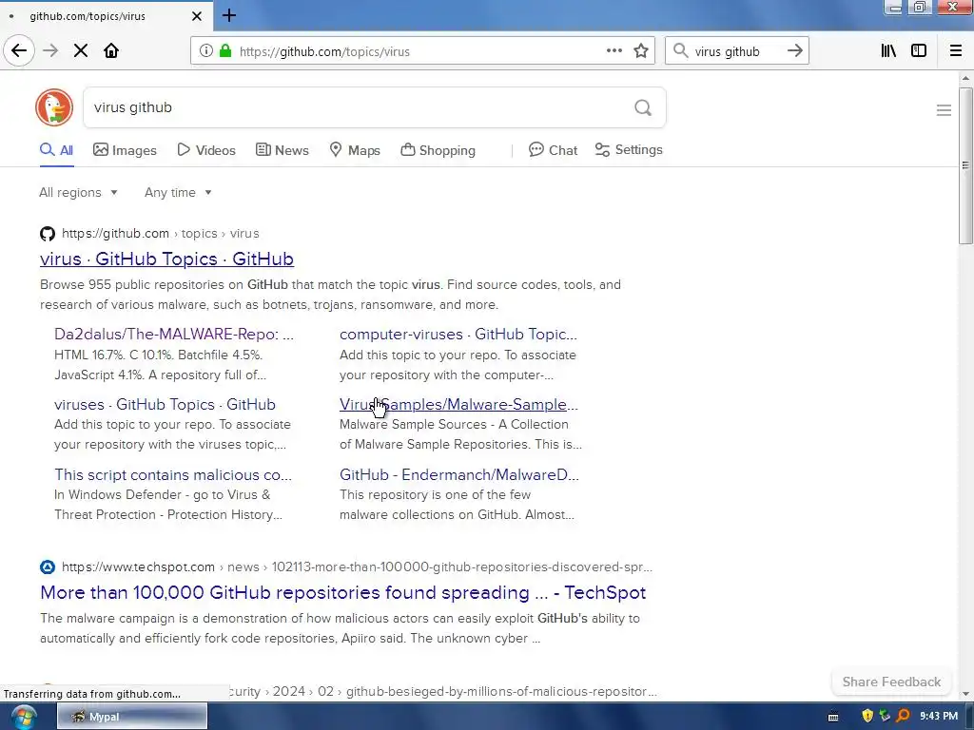Open the browser home page
This screenshot has width=974, height=730.
click(x=111, y=51)
